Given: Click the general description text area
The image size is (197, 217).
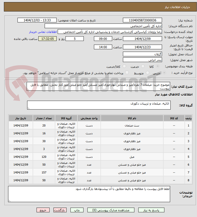Looking at the screenshot, I should click(98, 87).
